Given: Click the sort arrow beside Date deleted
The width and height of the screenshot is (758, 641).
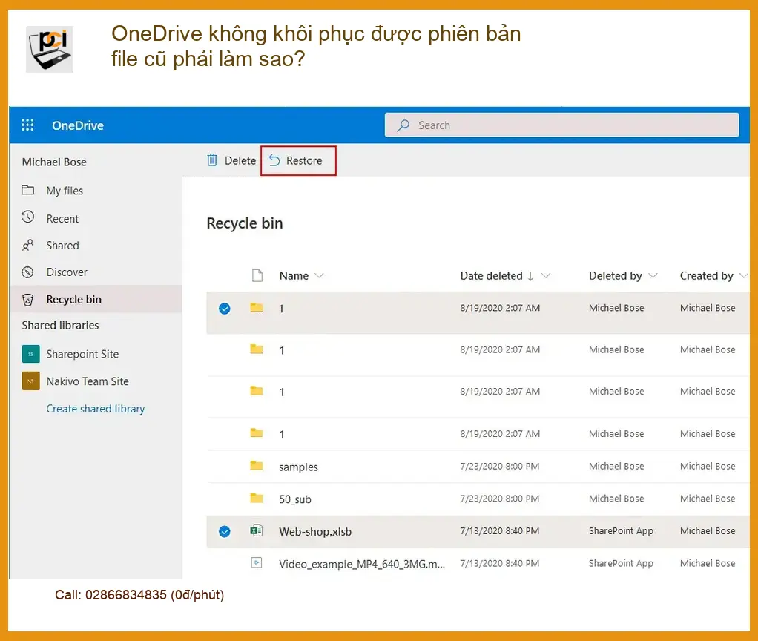Looking at the screenshot, I should tap(530, 276).
